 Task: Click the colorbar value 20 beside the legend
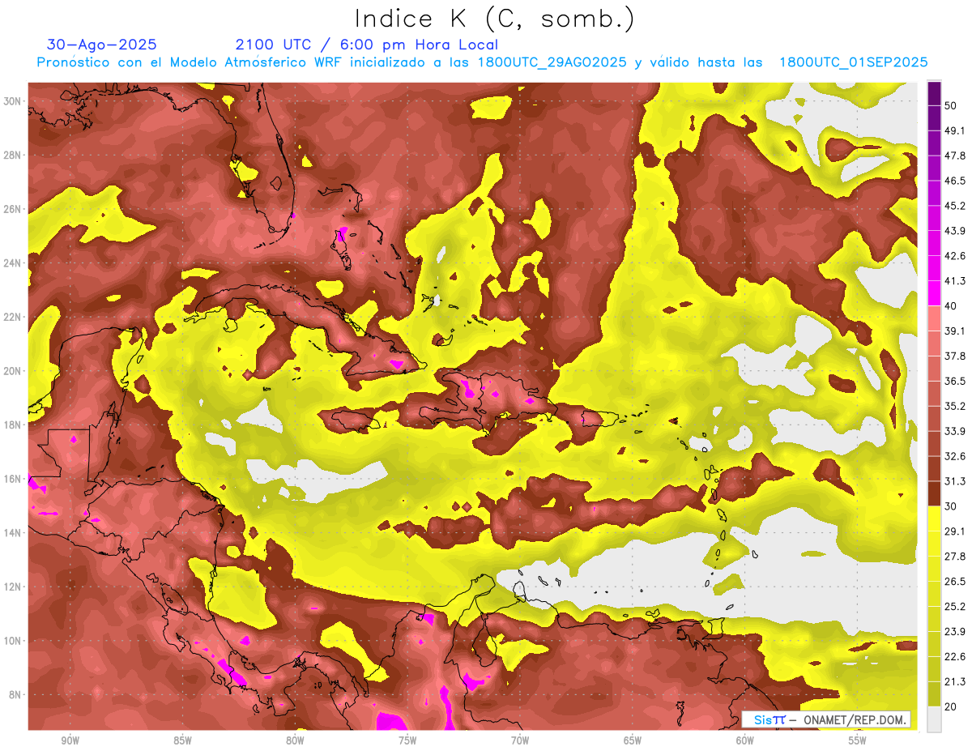[x=951, y=706]
